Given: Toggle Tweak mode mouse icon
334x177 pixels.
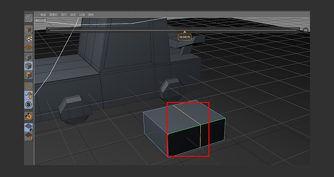Looking at the screenshot, I should pos(28,95).
